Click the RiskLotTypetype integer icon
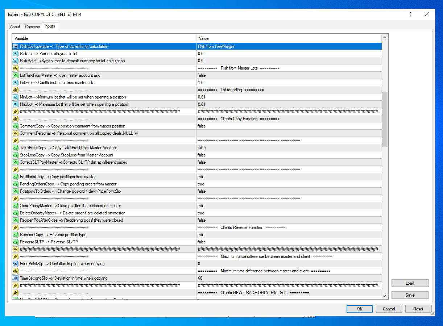 coord(15,46)
